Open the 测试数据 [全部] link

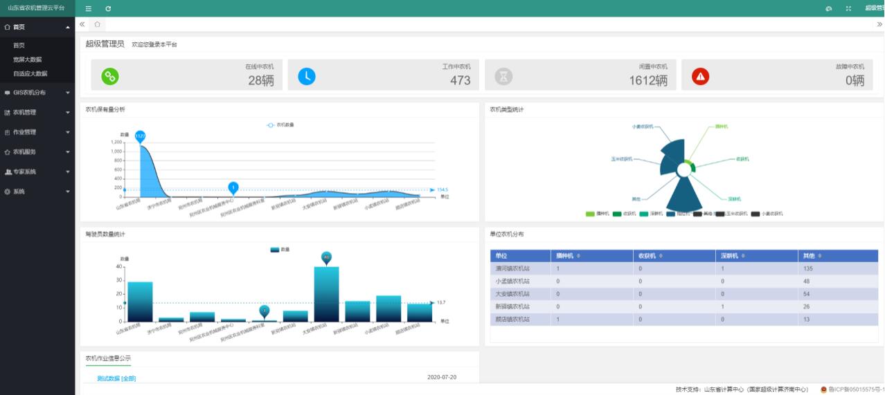point(116,378)
